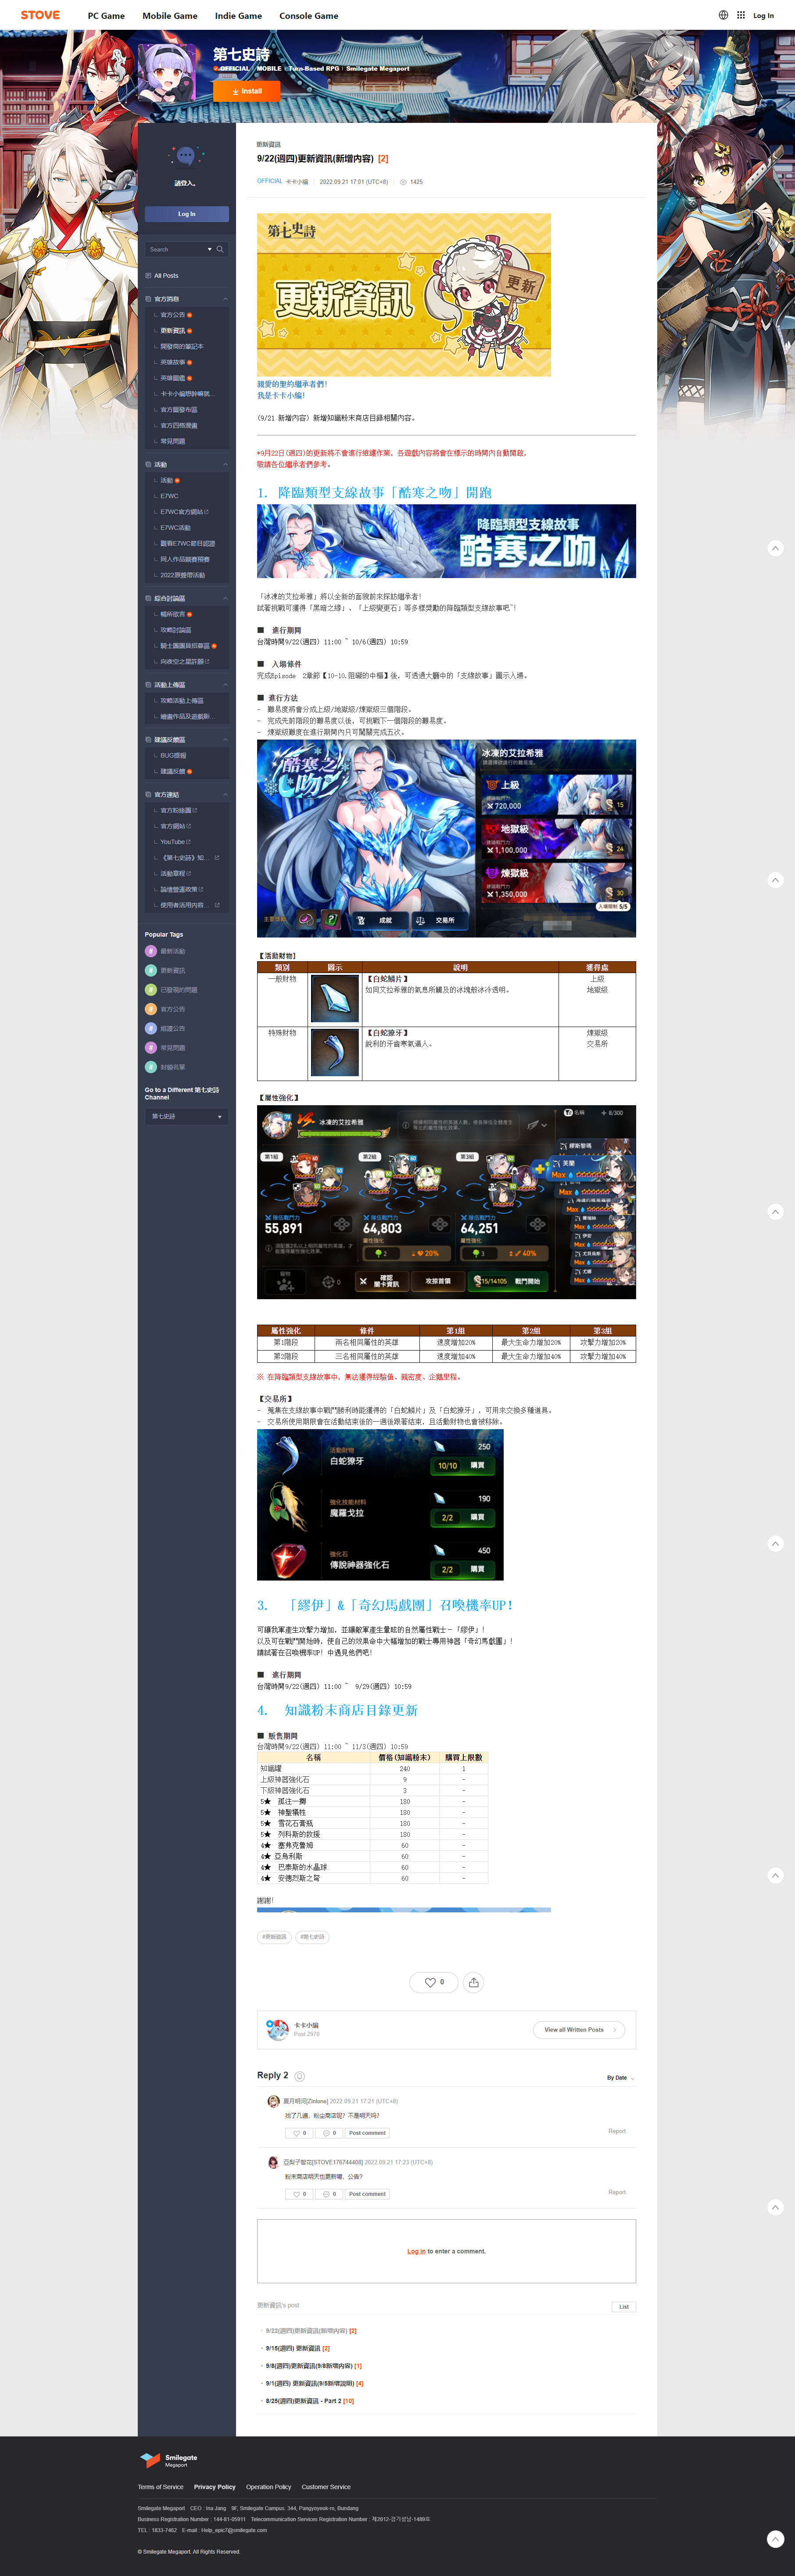
Task: Click hashtag icon for 封鎖名單 tag
Action: [x=151, y=1067]
